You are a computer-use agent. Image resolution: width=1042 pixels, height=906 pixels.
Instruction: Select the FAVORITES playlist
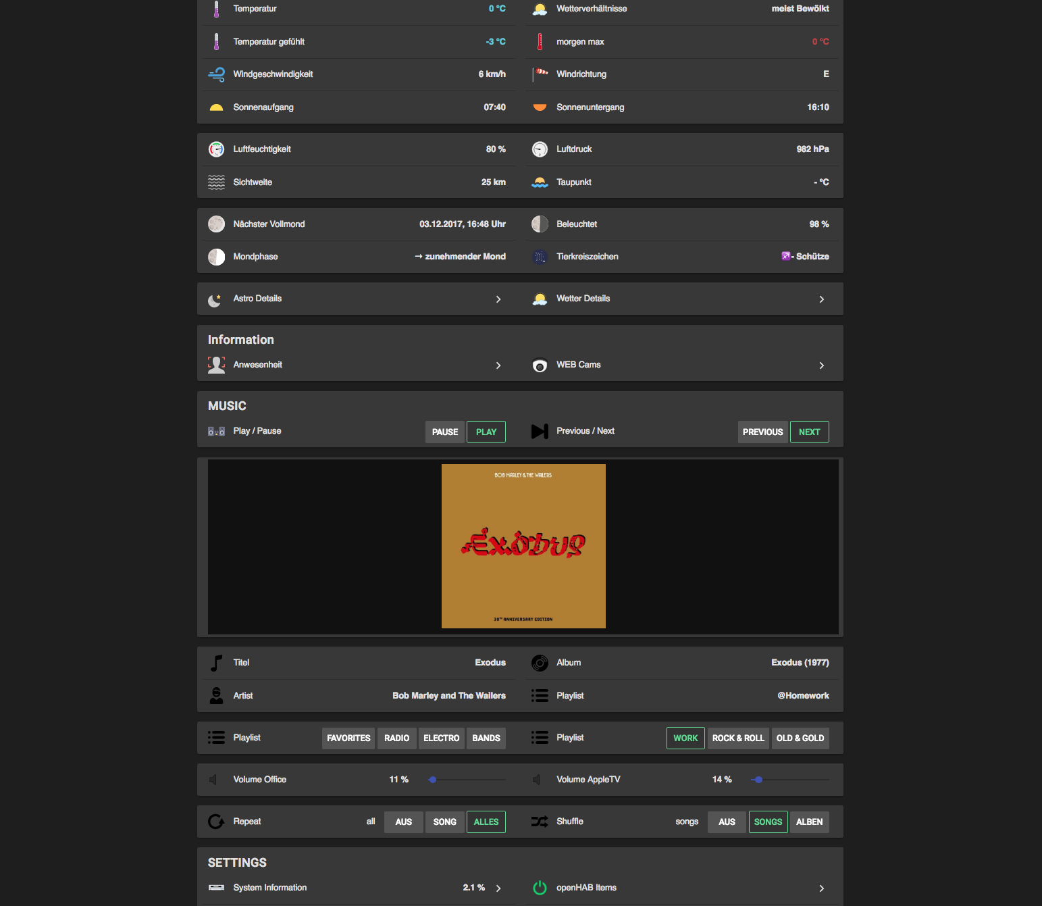point(348,738)
